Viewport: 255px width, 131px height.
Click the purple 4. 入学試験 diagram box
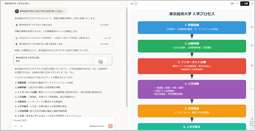pyautogui.click(x=192, y=89)
